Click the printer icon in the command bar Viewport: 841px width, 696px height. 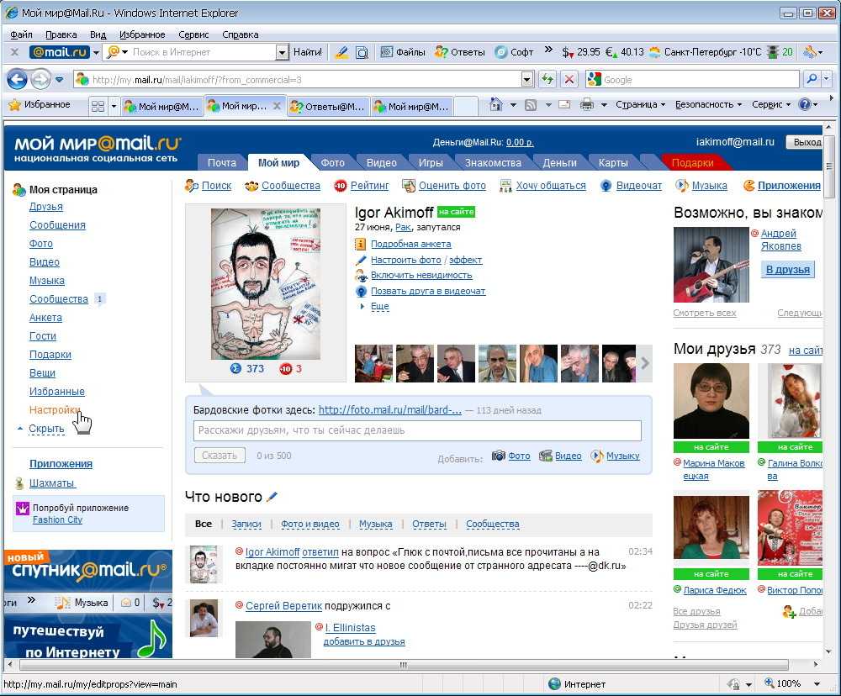[587, 105]
